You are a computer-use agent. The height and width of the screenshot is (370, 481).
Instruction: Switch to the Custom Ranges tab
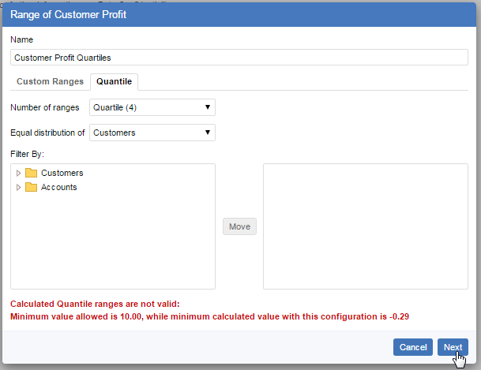pyautogui.click(x=50, y=81)
